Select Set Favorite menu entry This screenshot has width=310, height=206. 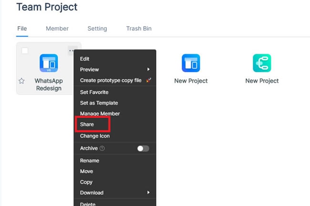(115, 92)
